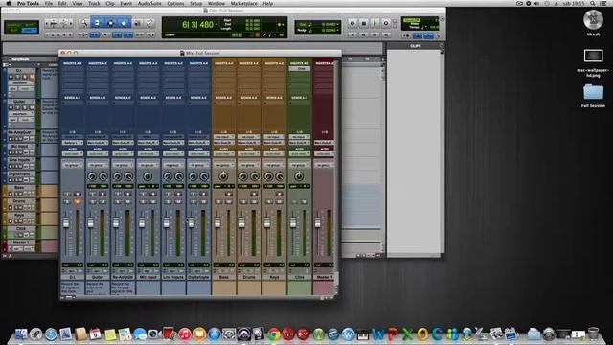The image size is (613, 345).
Task: Unmute the D.I. channel (orange M)
Action: (78, 202)
